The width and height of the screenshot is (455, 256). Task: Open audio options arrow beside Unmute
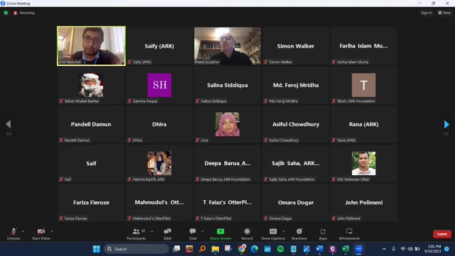point(23,231)
